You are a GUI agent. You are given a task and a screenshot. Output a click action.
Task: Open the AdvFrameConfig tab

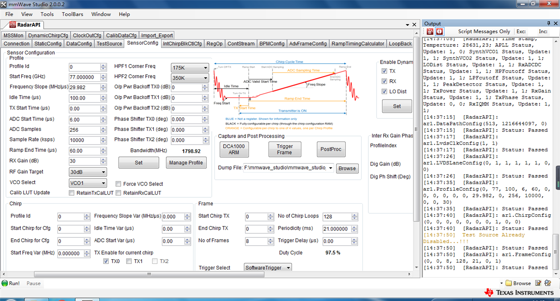[308, 44]
